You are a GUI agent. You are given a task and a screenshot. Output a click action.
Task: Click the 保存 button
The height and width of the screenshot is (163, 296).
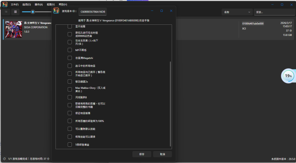[142, 154]
